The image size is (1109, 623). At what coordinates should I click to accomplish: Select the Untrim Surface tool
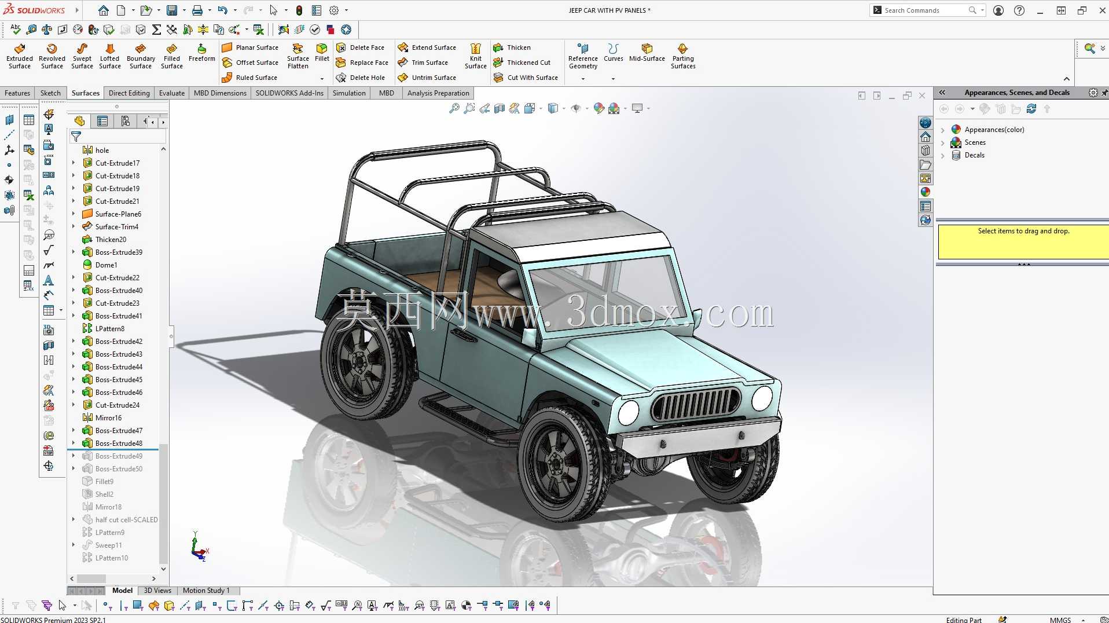[x=427, y=78]
